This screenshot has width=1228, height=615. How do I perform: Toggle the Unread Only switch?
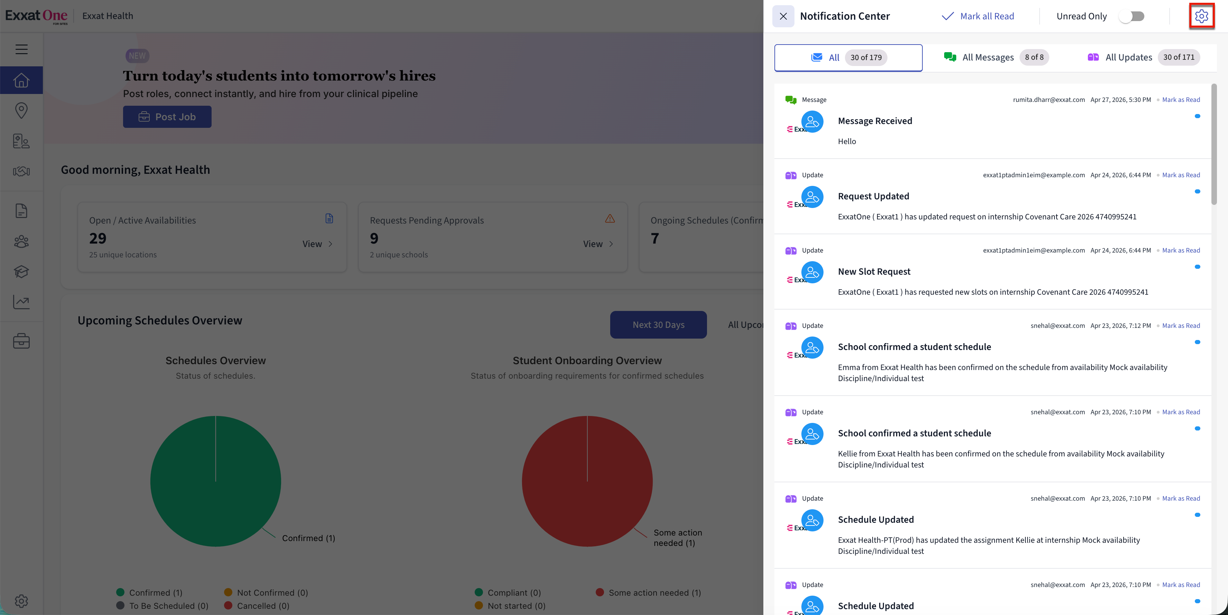(x=1132, y=16)
